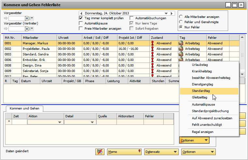Click the employee table's vertical scrollbar down arrow
This screenshot has height=160, width=248.
(x=242, y=74)
